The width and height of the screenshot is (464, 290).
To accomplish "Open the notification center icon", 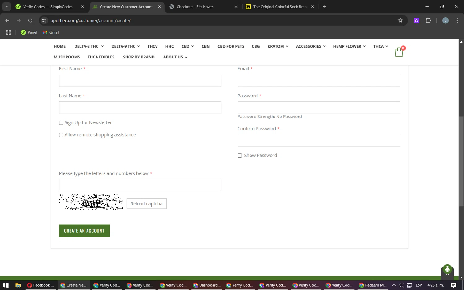I will point(453,285).
